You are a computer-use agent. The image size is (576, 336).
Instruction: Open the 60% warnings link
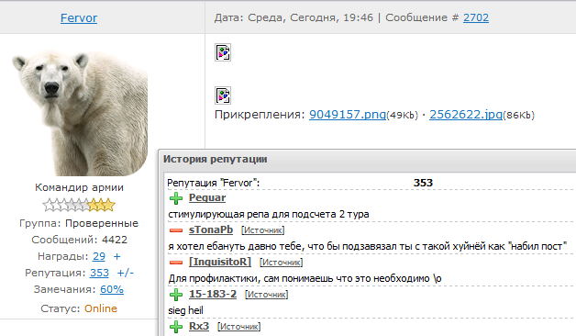coord(112,289)
